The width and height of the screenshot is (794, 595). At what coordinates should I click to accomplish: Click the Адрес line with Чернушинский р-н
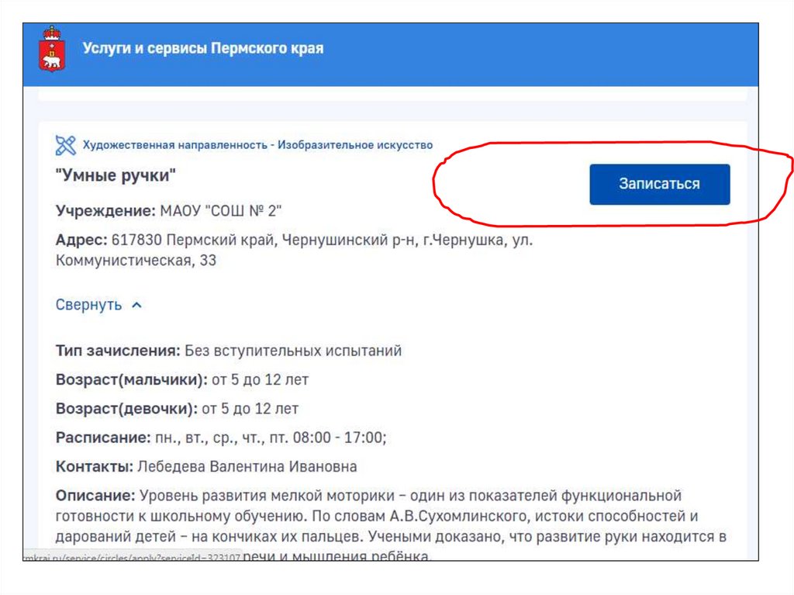pos(294,240)
